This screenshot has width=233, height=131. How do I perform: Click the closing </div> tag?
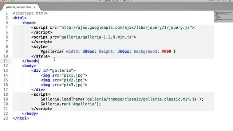pyautogui.click(x=38, y=90)
